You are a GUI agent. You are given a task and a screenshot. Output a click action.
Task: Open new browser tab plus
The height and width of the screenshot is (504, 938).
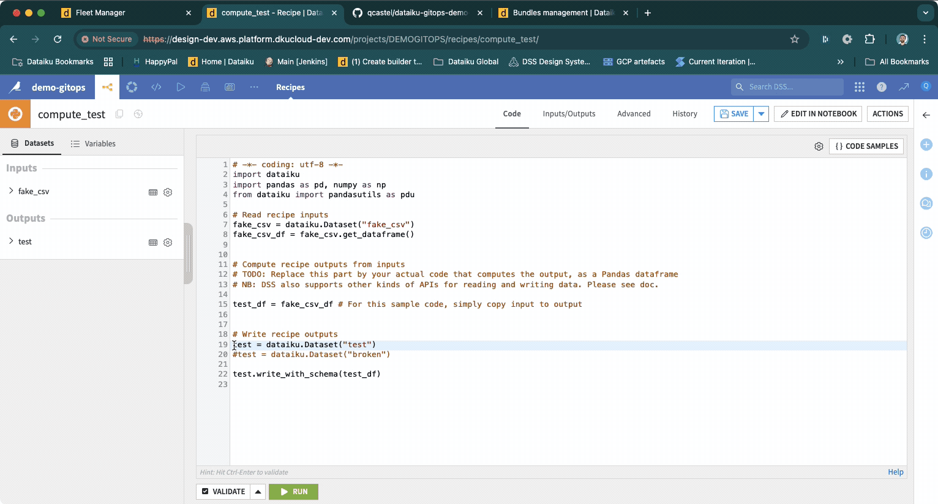coord(648,13)
